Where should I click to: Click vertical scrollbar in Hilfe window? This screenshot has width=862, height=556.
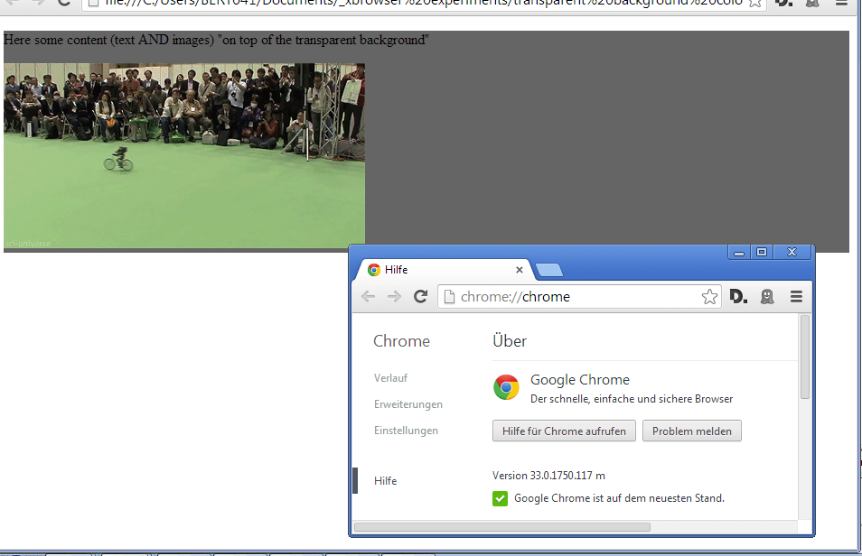click(x=805, y=357)
